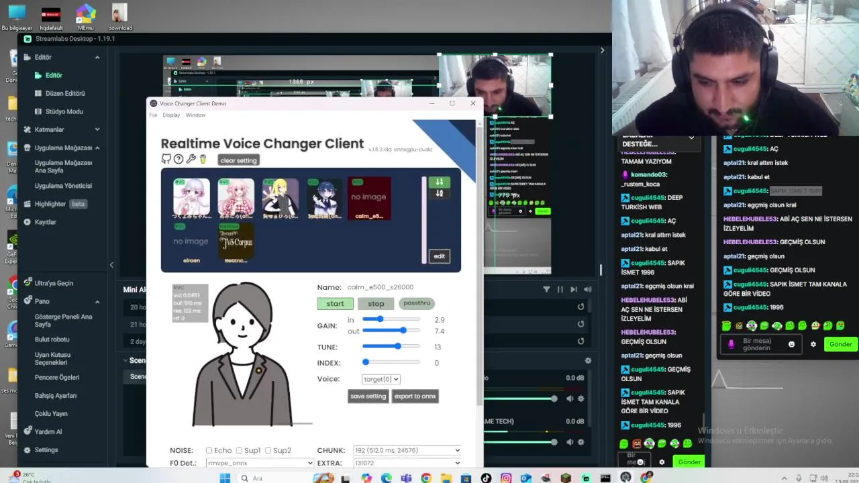The width and height of the screenshot is (859, 483).
Task: Click the edit button in model list
Action: click(439, 256)
